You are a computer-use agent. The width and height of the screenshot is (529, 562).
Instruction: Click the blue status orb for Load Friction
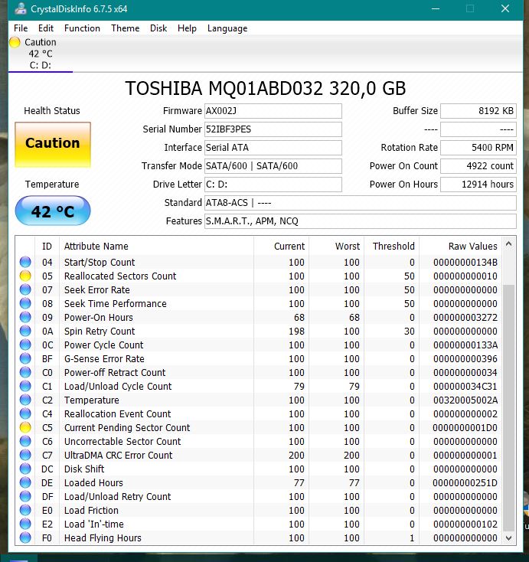coord(25,511)
